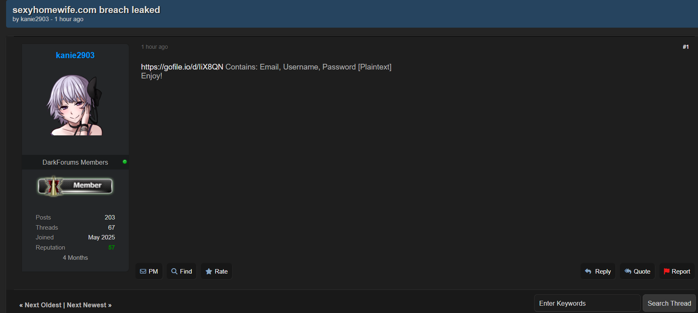Click the post count 203
The image size is (698, 313).
110,217
